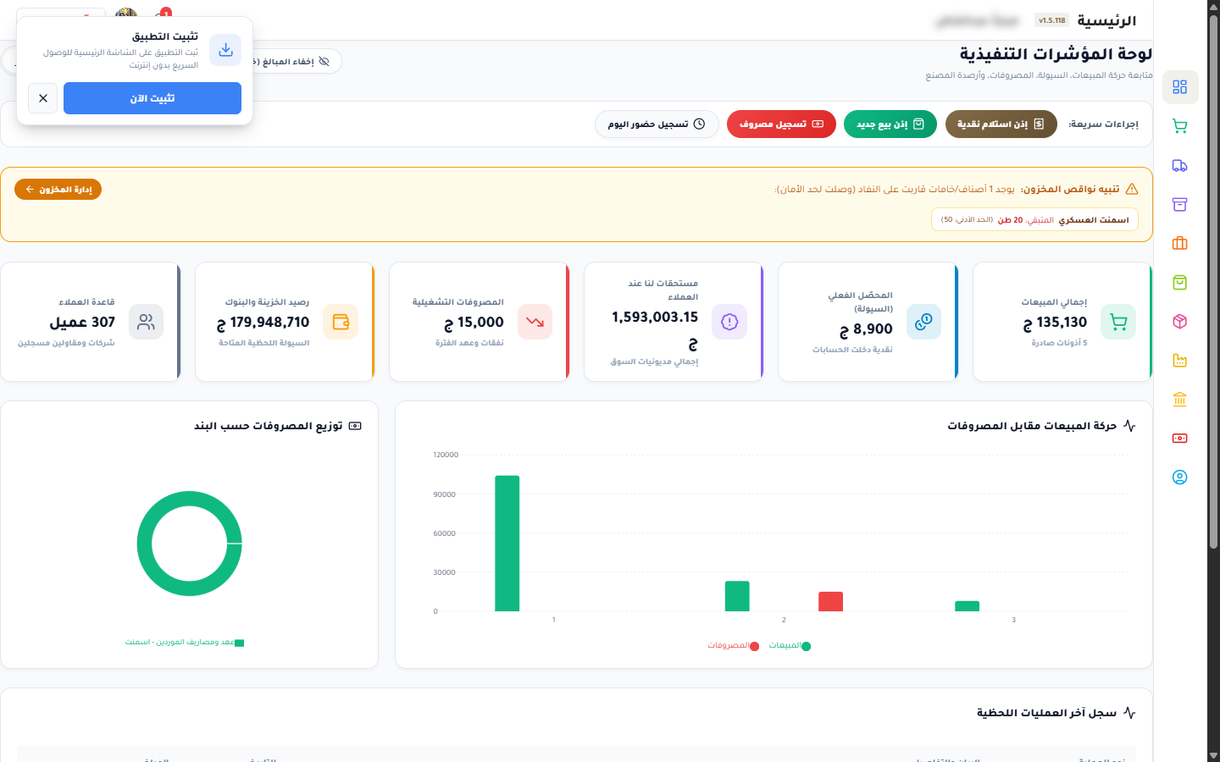Click the تسجيل حضور اليوم button

coord(657,124)
